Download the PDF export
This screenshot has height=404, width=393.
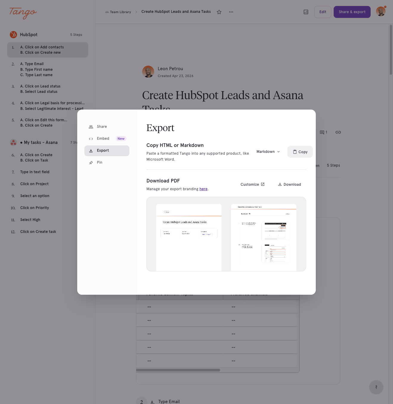point(290,185)
